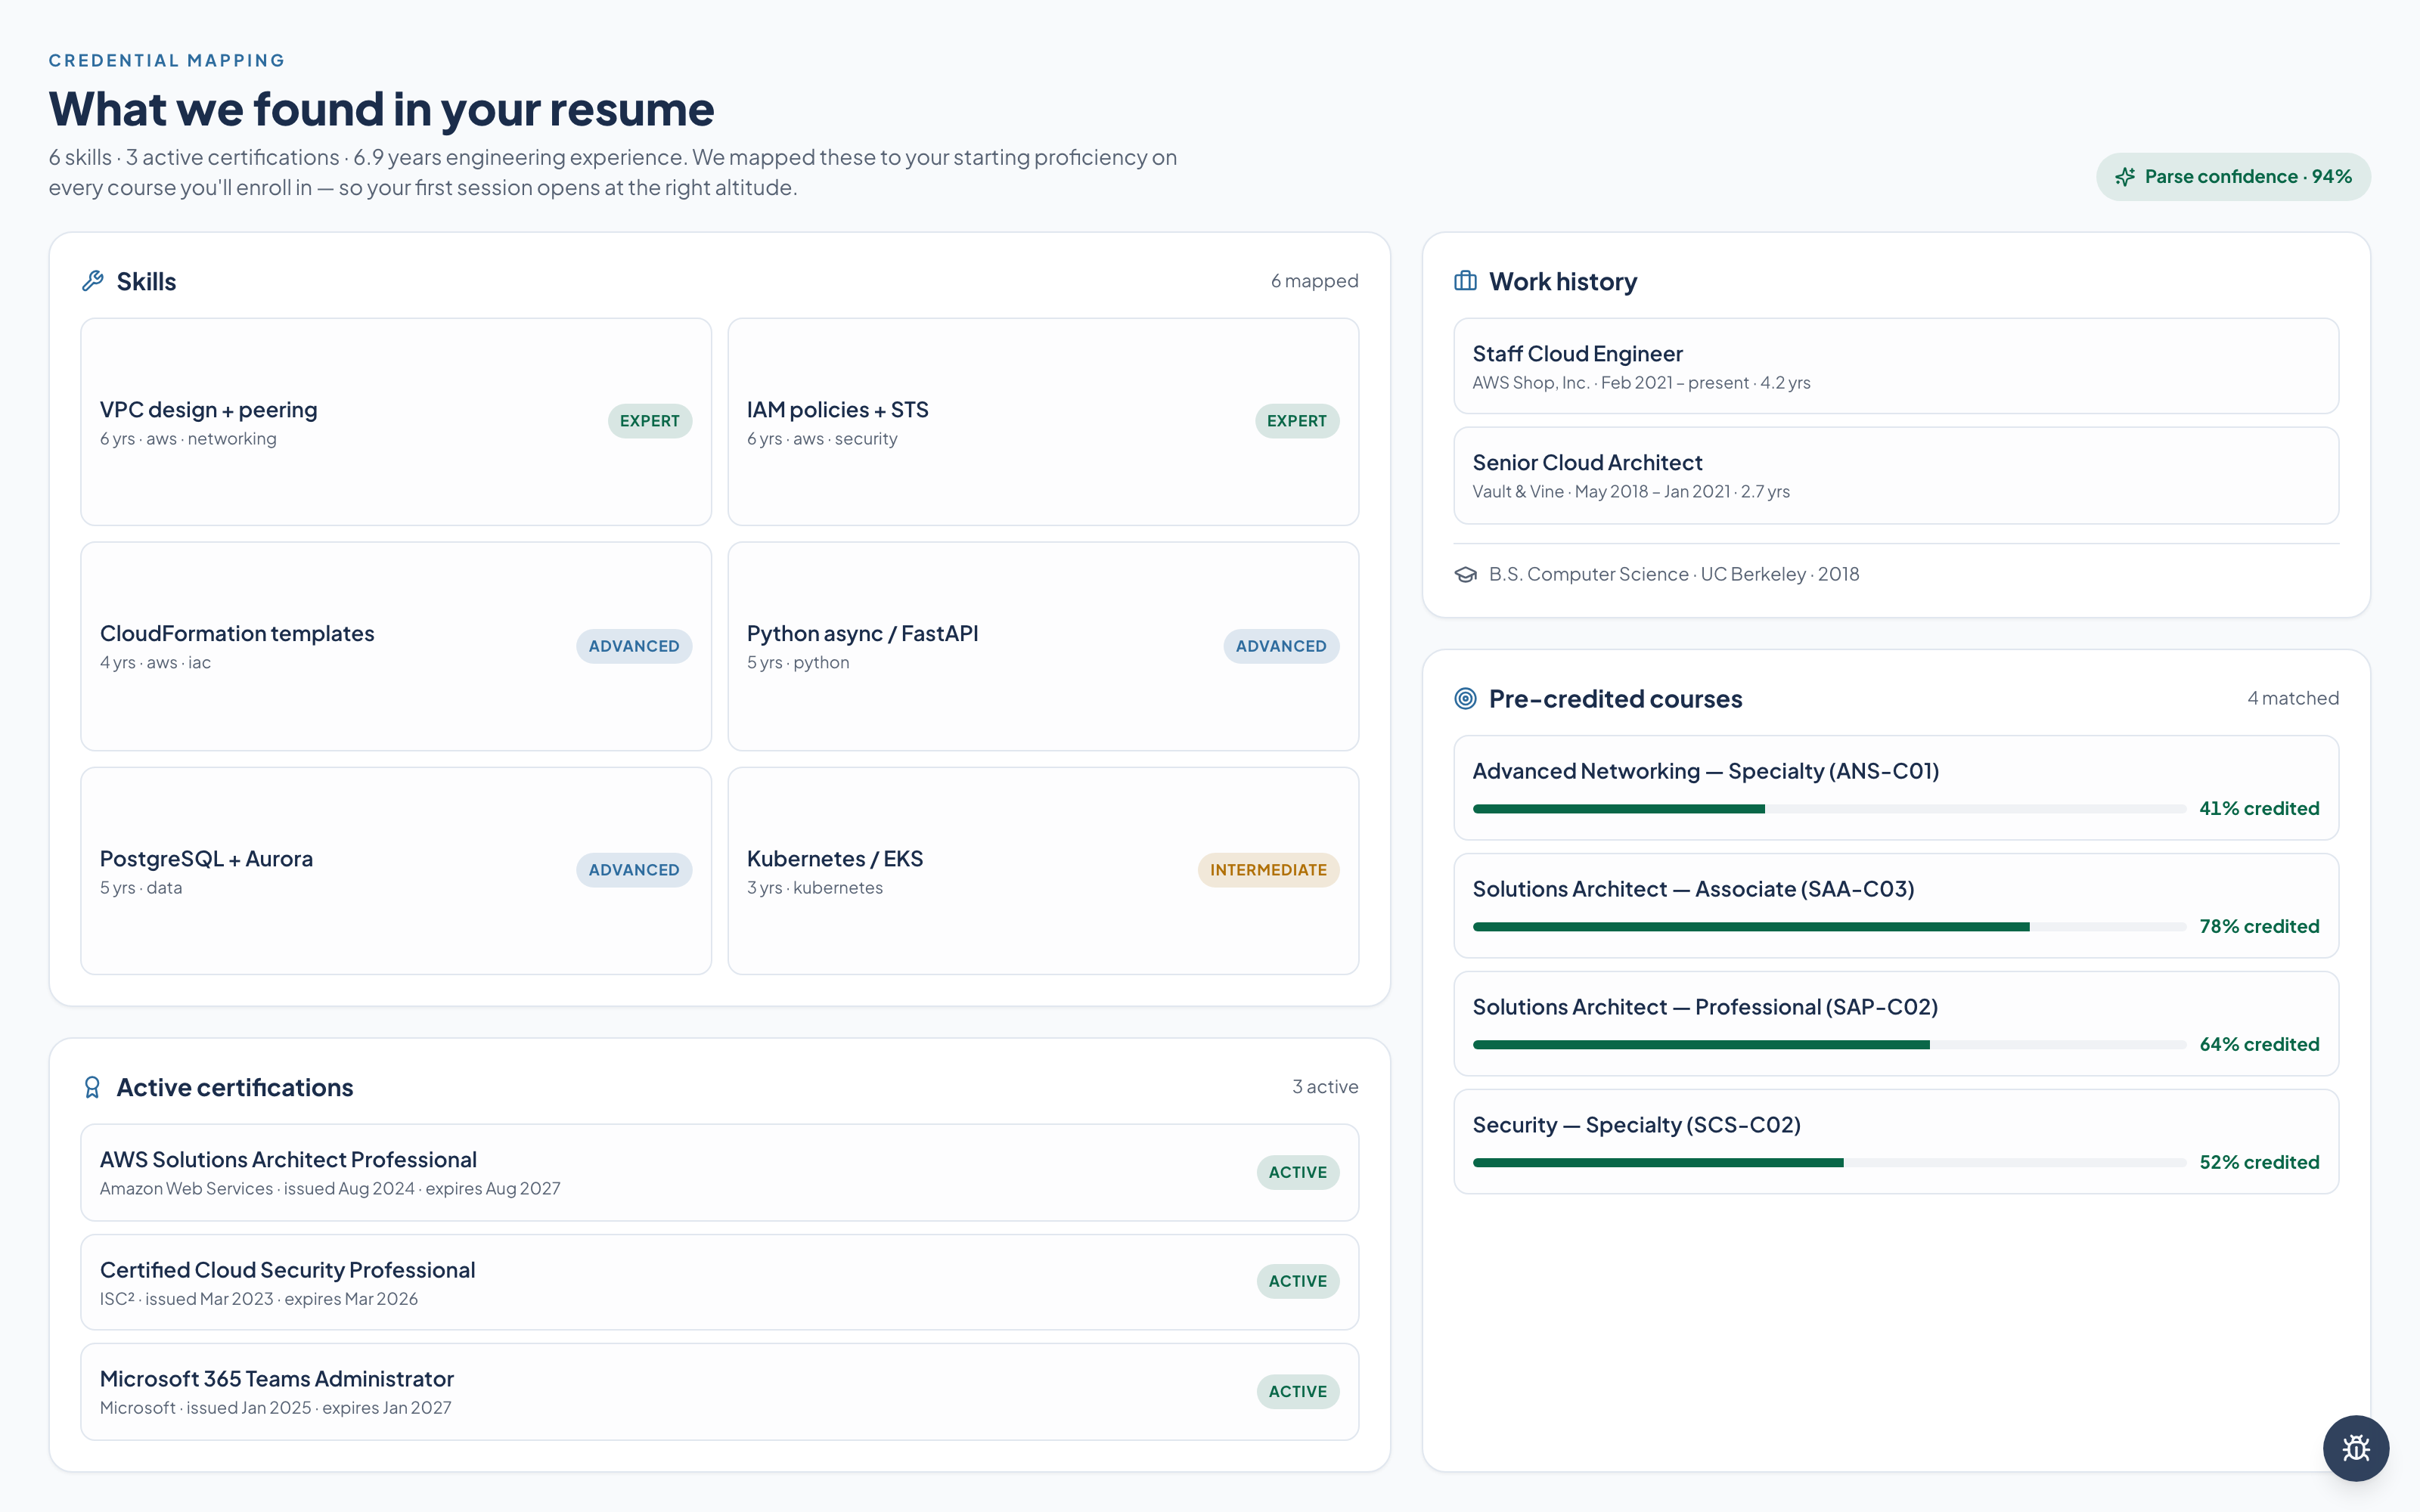The height and width of the screenshot is (1512, 2420).
Task: Click the wrench icon beside Skills
Action: click(x=93, y=281)
